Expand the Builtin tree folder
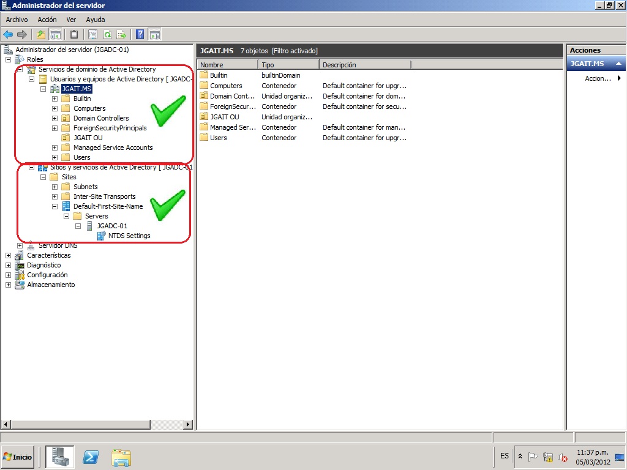Viewport: 627px width, 470px height. pos(54,99)
